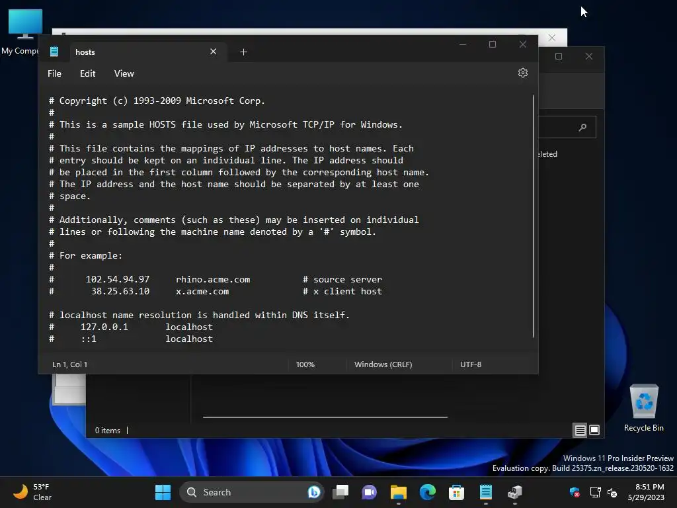This screenshot has width=677, height=508.
Task: Maximize the File Explorer window behind
Action: pyautogui.click(x=558, y=56)
